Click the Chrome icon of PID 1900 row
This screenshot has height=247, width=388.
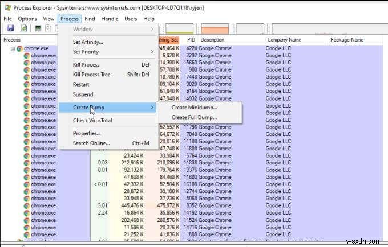click(x=27, y=70)
